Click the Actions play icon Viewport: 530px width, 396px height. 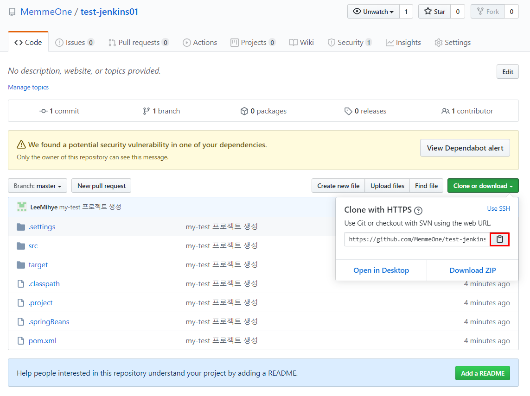(186, 43)
